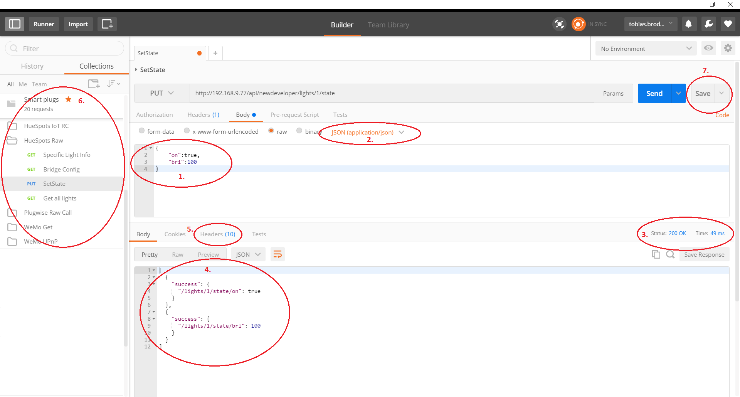Image resolution: width=740 pixels, height=397 pixels.
Task: Open the request Headers (1) tab
Action: 203,115
